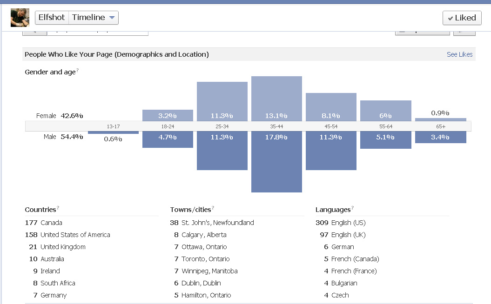Image resolution: width=491 pixels, height=304 pixels.
Task: Click the 45-54 age group label
Action: tap(331, 126)
